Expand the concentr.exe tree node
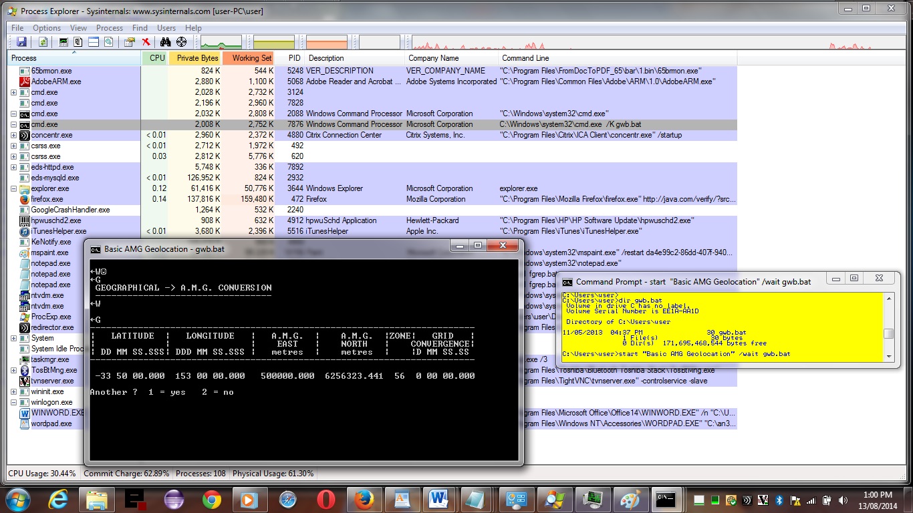913x513 pixels. pos(14,136)
